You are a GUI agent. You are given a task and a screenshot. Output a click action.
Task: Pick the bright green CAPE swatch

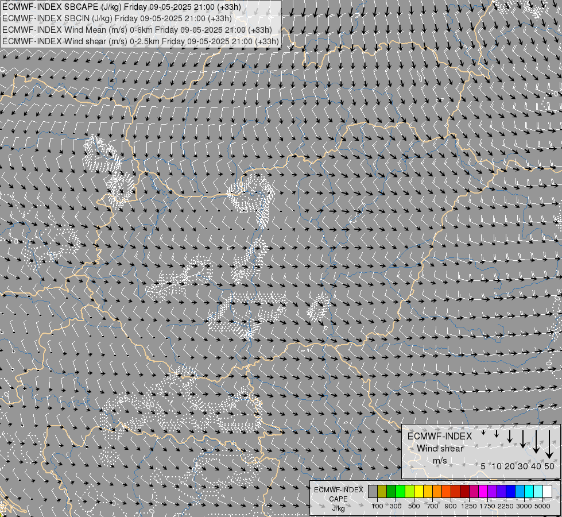point(400,492)
